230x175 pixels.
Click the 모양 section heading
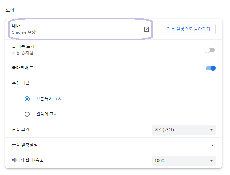point(10,10)
